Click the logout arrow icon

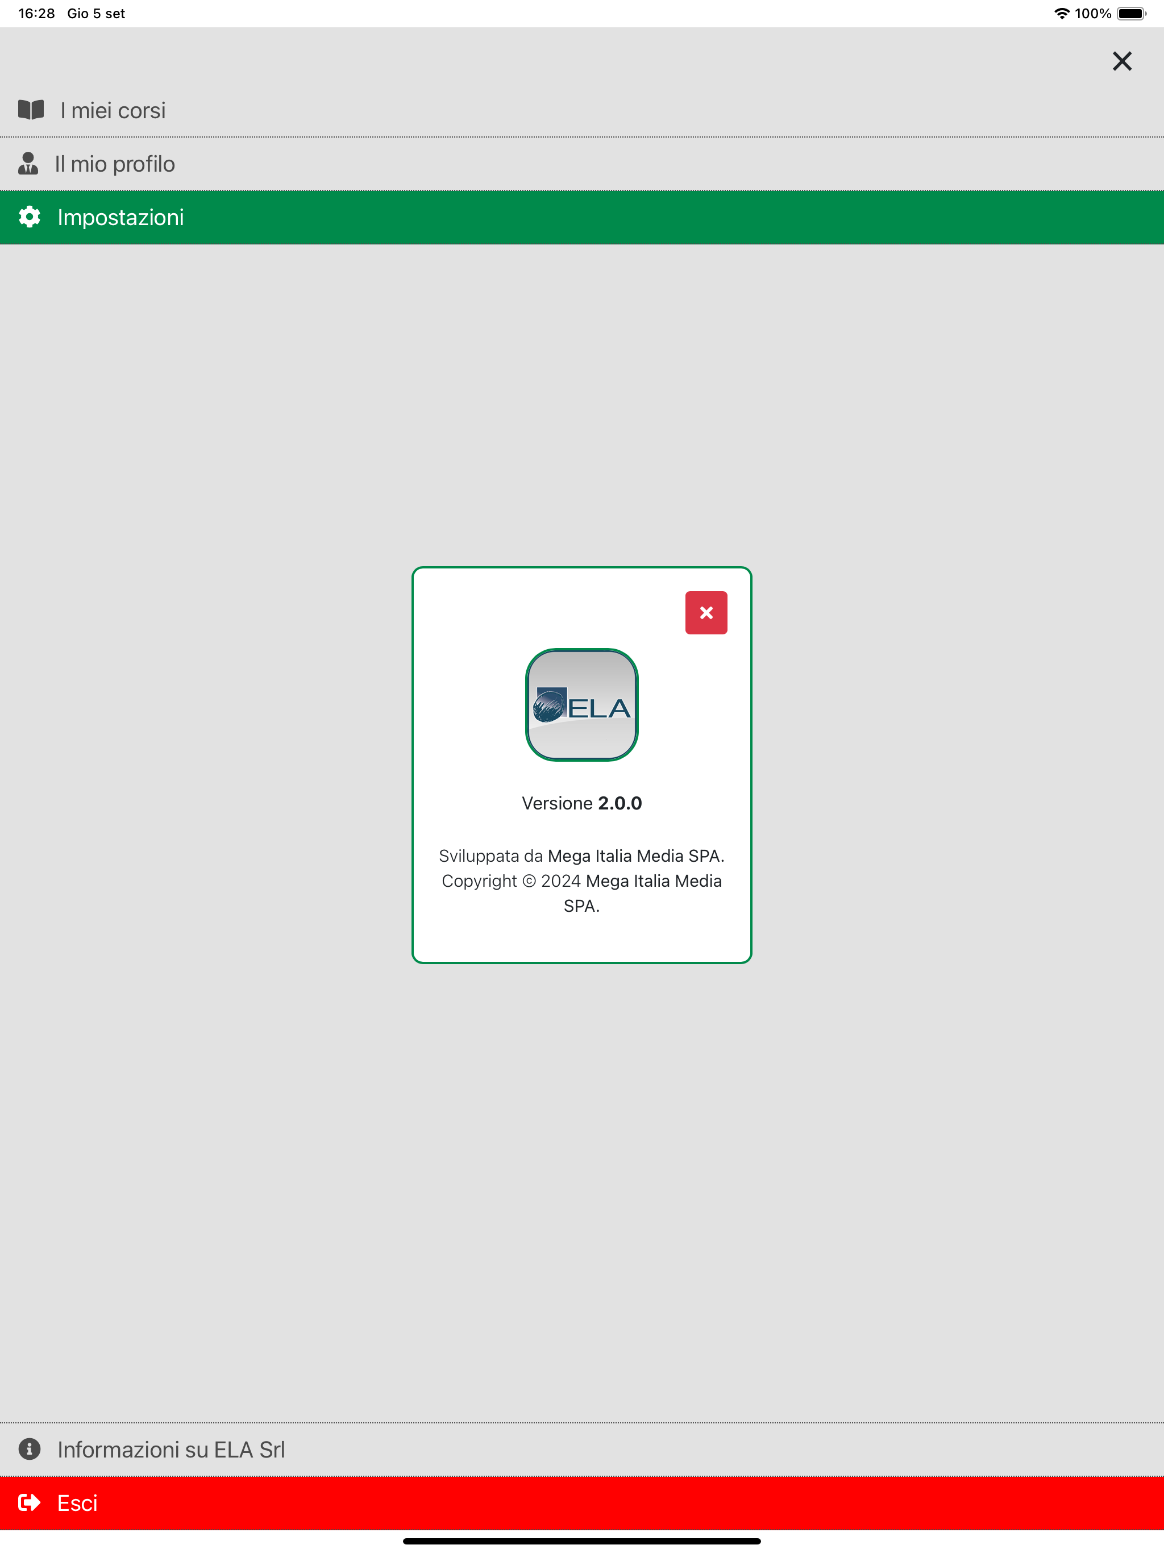[29, 1502]
